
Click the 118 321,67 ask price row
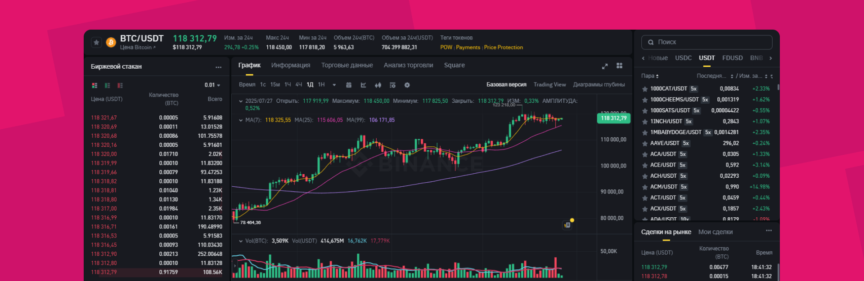point(156,118)
